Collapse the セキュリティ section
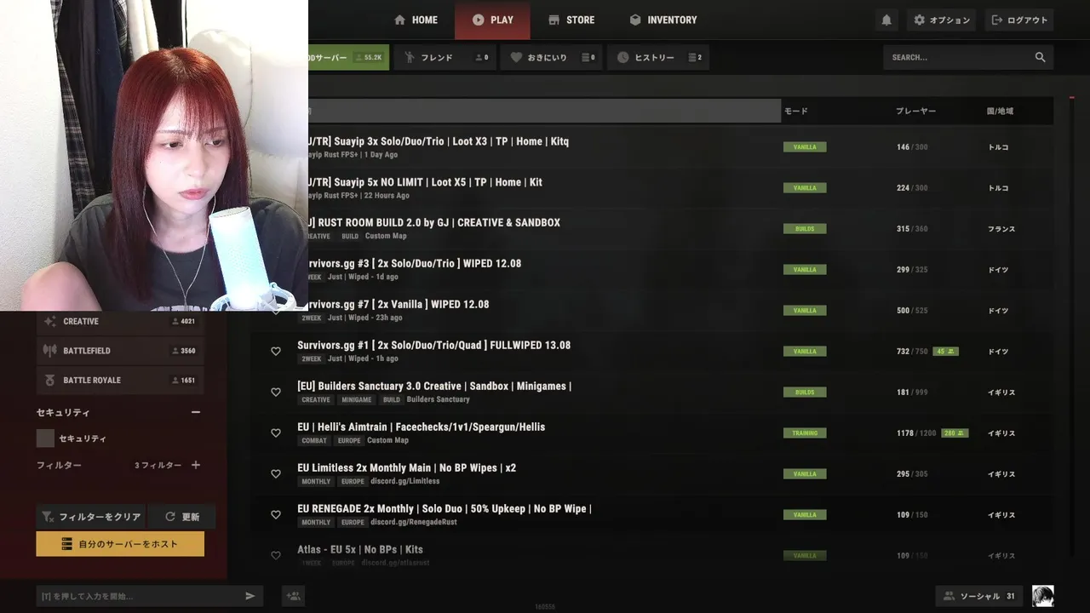1090x613 pixels. tap(196, 412)
